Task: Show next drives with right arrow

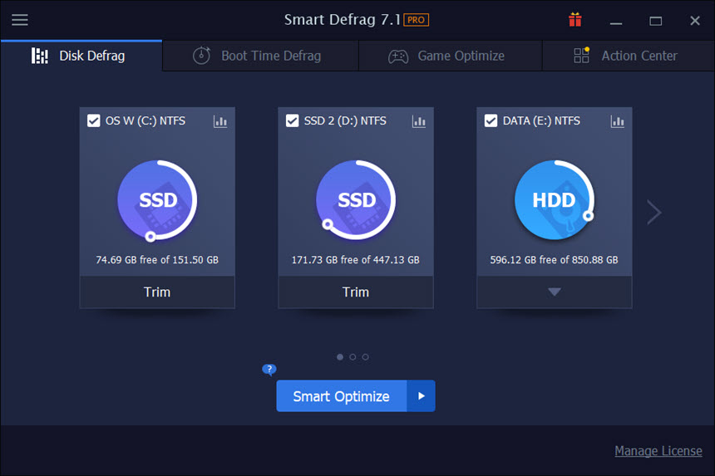Action: 654,212
